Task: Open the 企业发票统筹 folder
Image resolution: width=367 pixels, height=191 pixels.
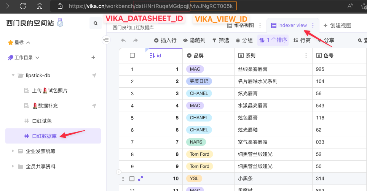Action: 40,151
